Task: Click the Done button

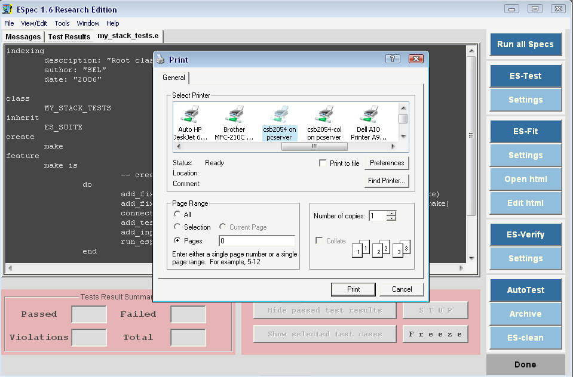Action: coord(525,364)
